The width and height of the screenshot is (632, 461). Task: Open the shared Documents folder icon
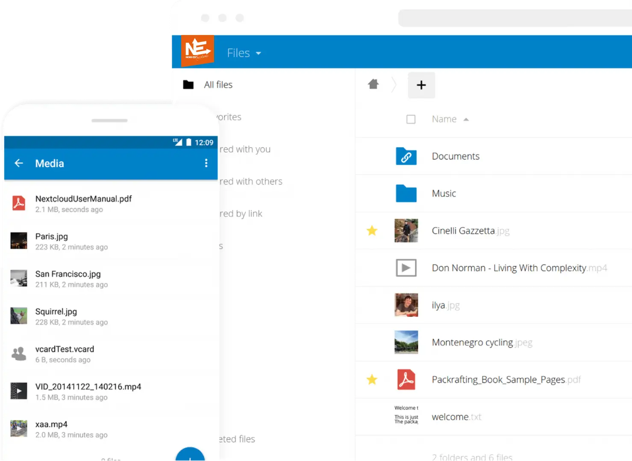(x=406, y=156)
